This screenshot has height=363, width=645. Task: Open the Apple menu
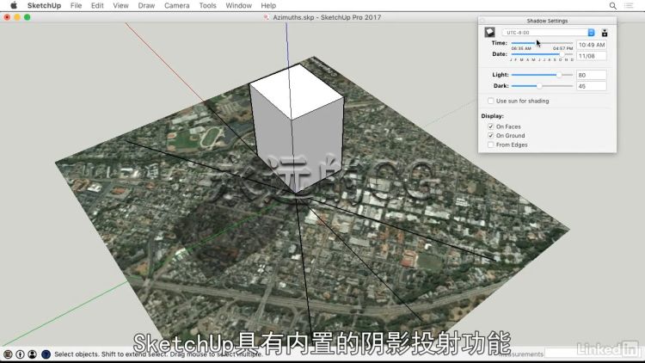tap(14, 5)
